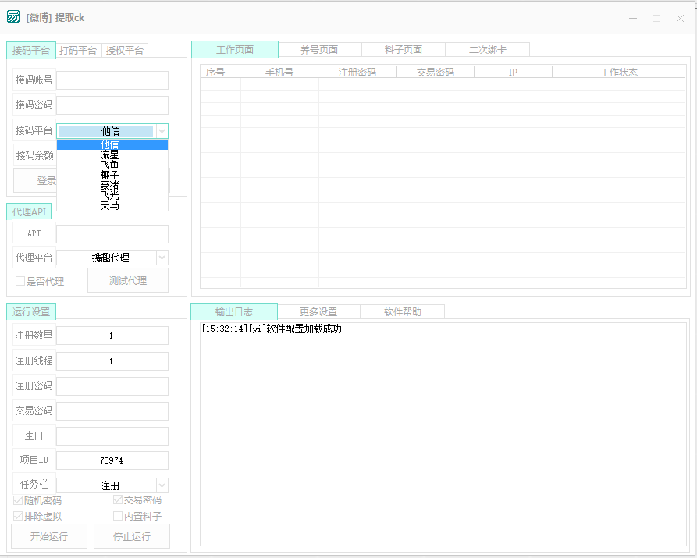Open the 养号页面 tab
The width and height of the screenshot is (697, 558).
pyautogui.click(x=319, y=49)
